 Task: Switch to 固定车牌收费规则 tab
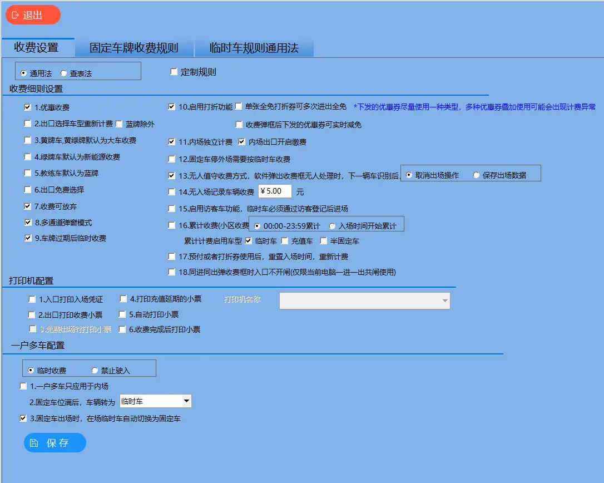(x=135, y=48)
